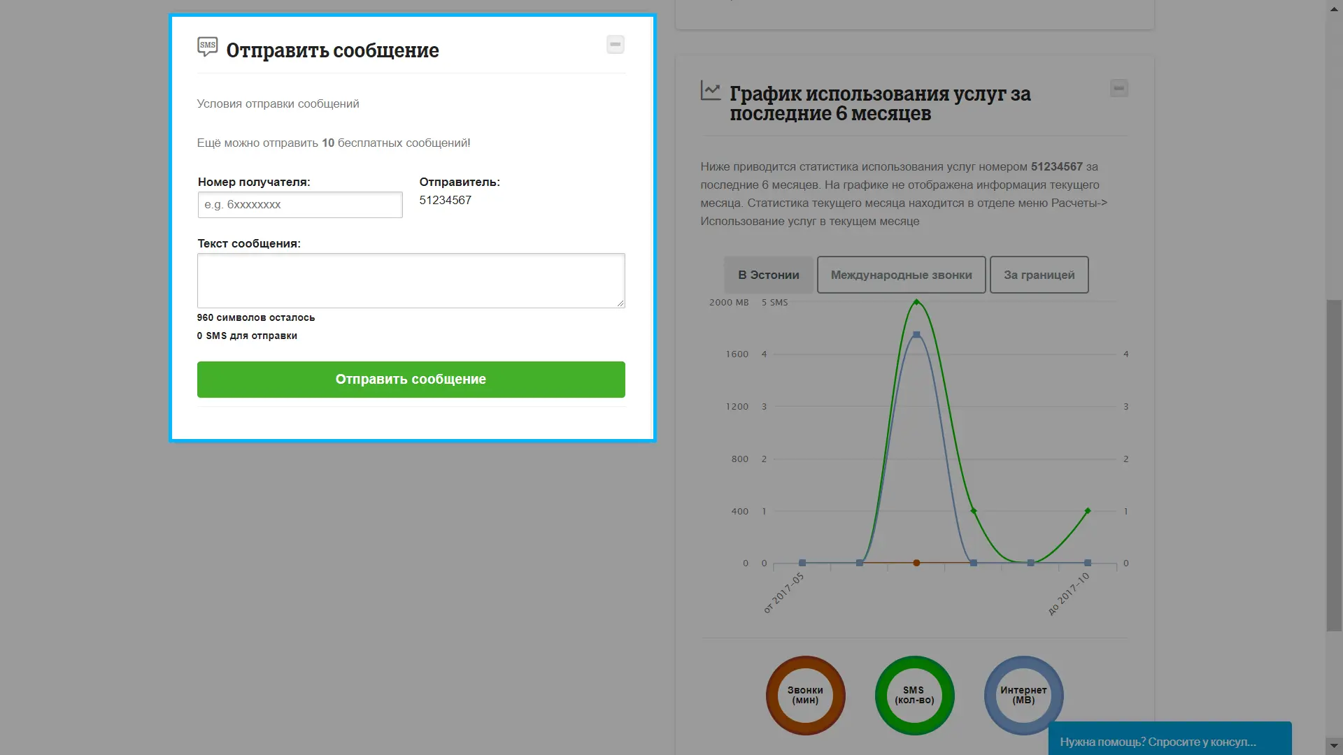Click the scroll up arrow

point(1334,8)
